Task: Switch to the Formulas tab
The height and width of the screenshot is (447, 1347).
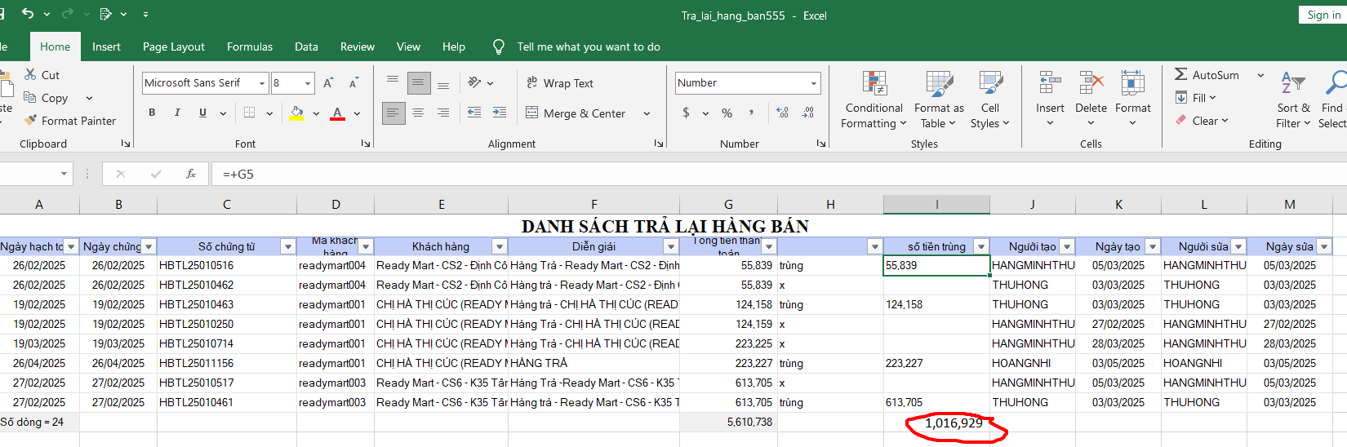Action: coord(250,46)
